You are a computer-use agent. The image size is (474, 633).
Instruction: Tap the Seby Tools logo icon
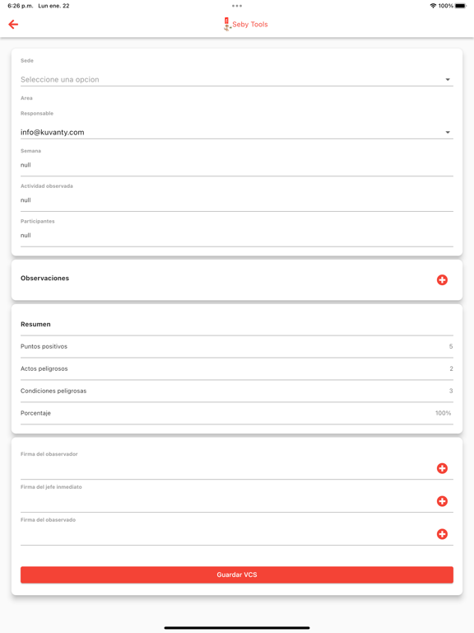227,24
